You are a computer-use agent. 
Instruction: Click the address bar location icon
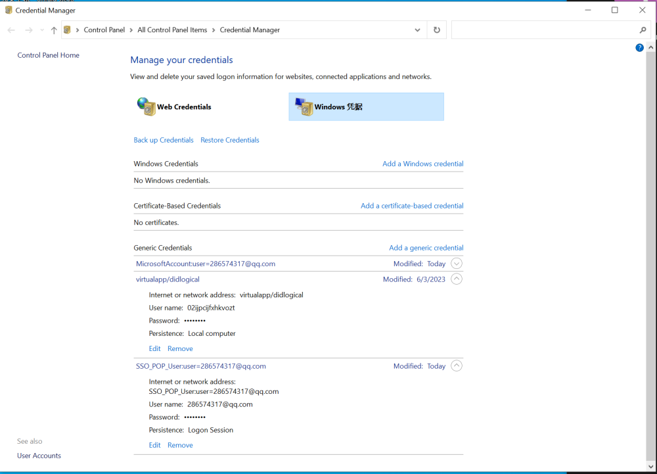click(x=67, y=30)
